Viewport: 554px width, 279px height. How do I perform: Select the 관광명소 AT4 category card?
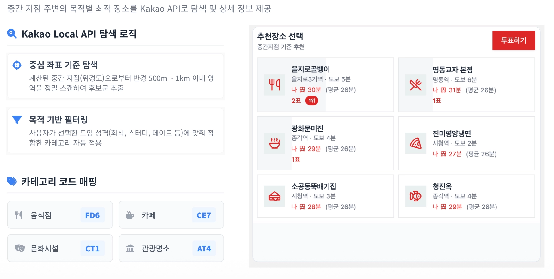(x=171, y=248)
